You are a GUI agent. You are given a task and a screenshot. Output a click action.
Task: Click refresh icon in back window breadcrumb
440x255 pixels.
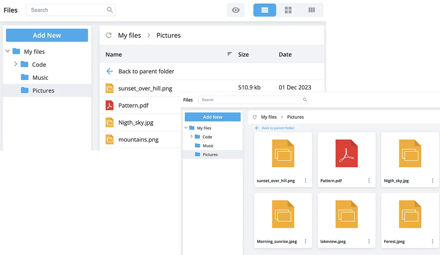point(109,35)
